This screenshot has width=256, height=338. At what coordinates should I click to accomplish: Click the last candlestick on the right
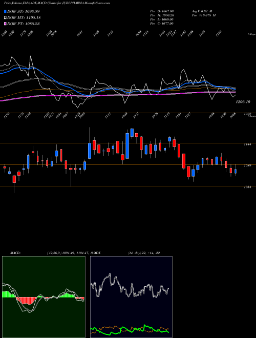236,171
